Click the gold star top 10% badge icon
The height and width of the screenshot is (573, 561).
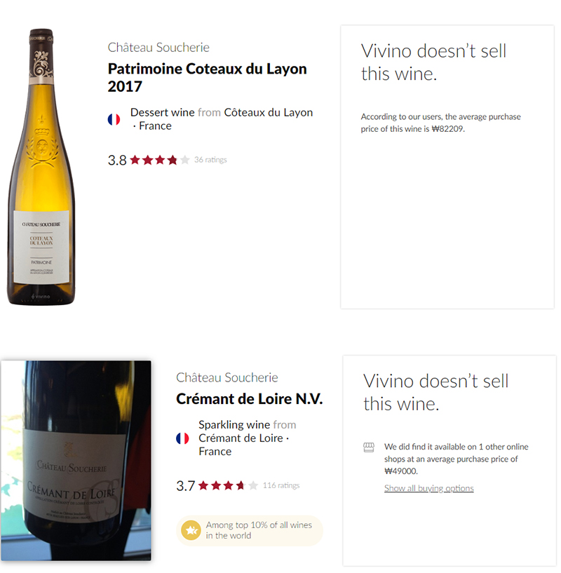(191, 530)
